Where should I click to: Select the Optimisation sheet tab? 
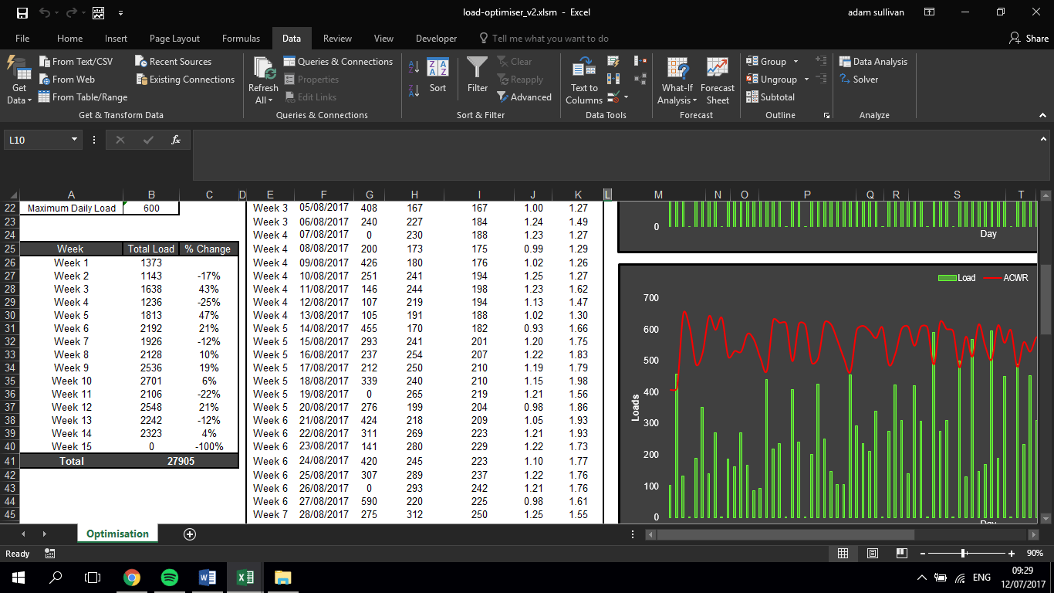point(117,534)
